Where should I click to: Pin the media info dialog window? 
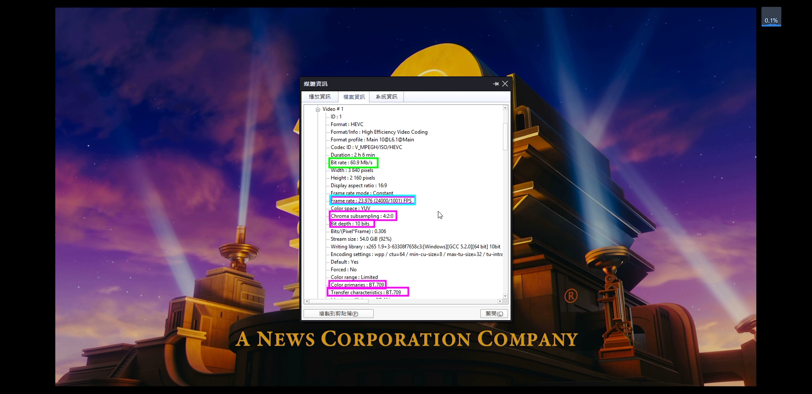[496, 84]
